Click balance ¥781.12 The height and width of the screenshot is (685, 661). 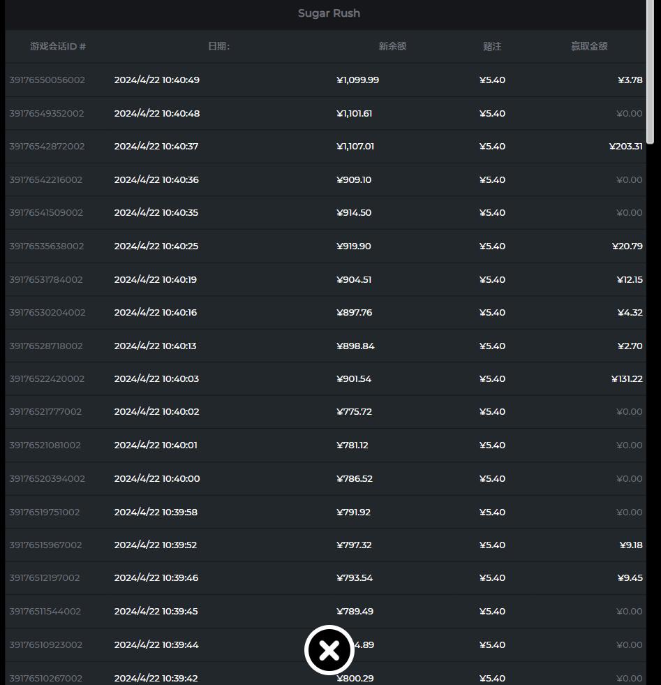tap(352, 445)
